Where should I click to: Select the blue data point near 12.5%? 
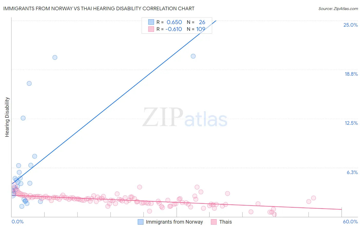point(23,118)
